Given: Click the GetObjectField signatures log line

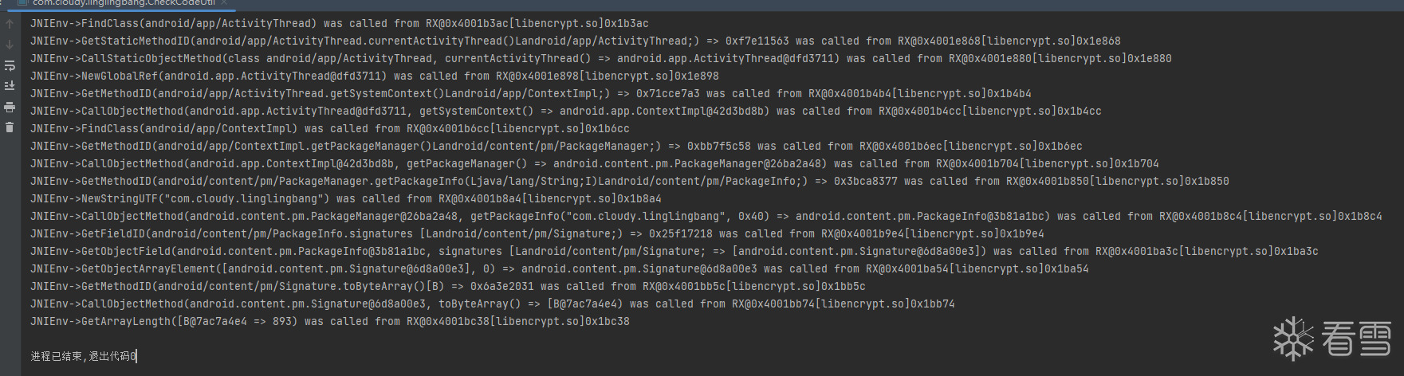Looking at the screenshot, I should pos(674,252).
